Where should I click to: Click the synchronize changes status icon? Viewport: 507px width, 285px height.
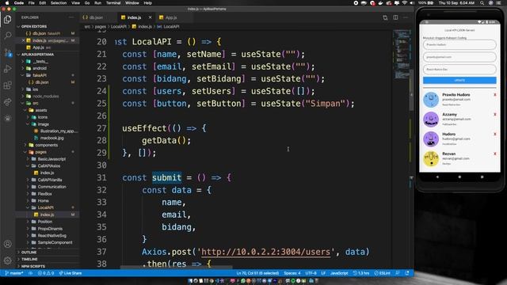tap(31, 273)
